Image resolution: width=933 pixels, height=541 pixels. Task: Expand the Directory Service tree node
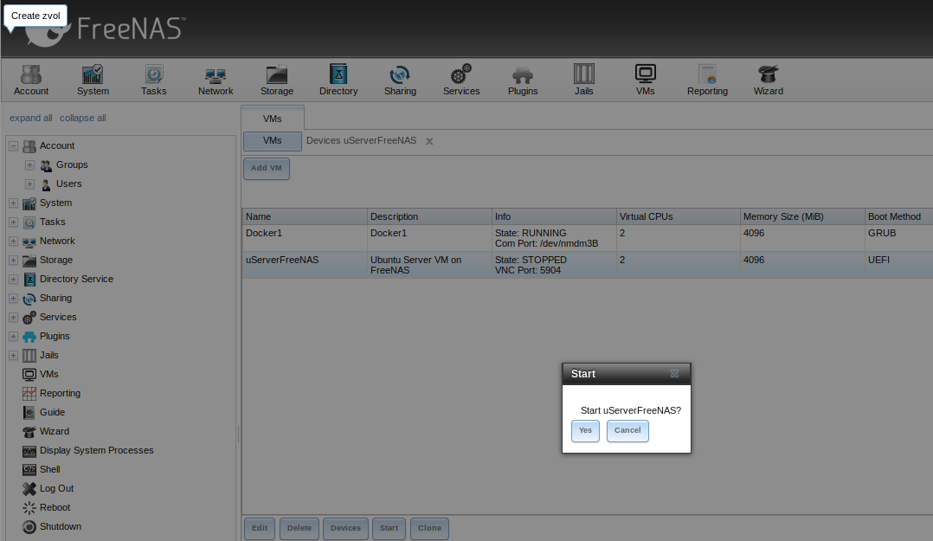point(13,279)
